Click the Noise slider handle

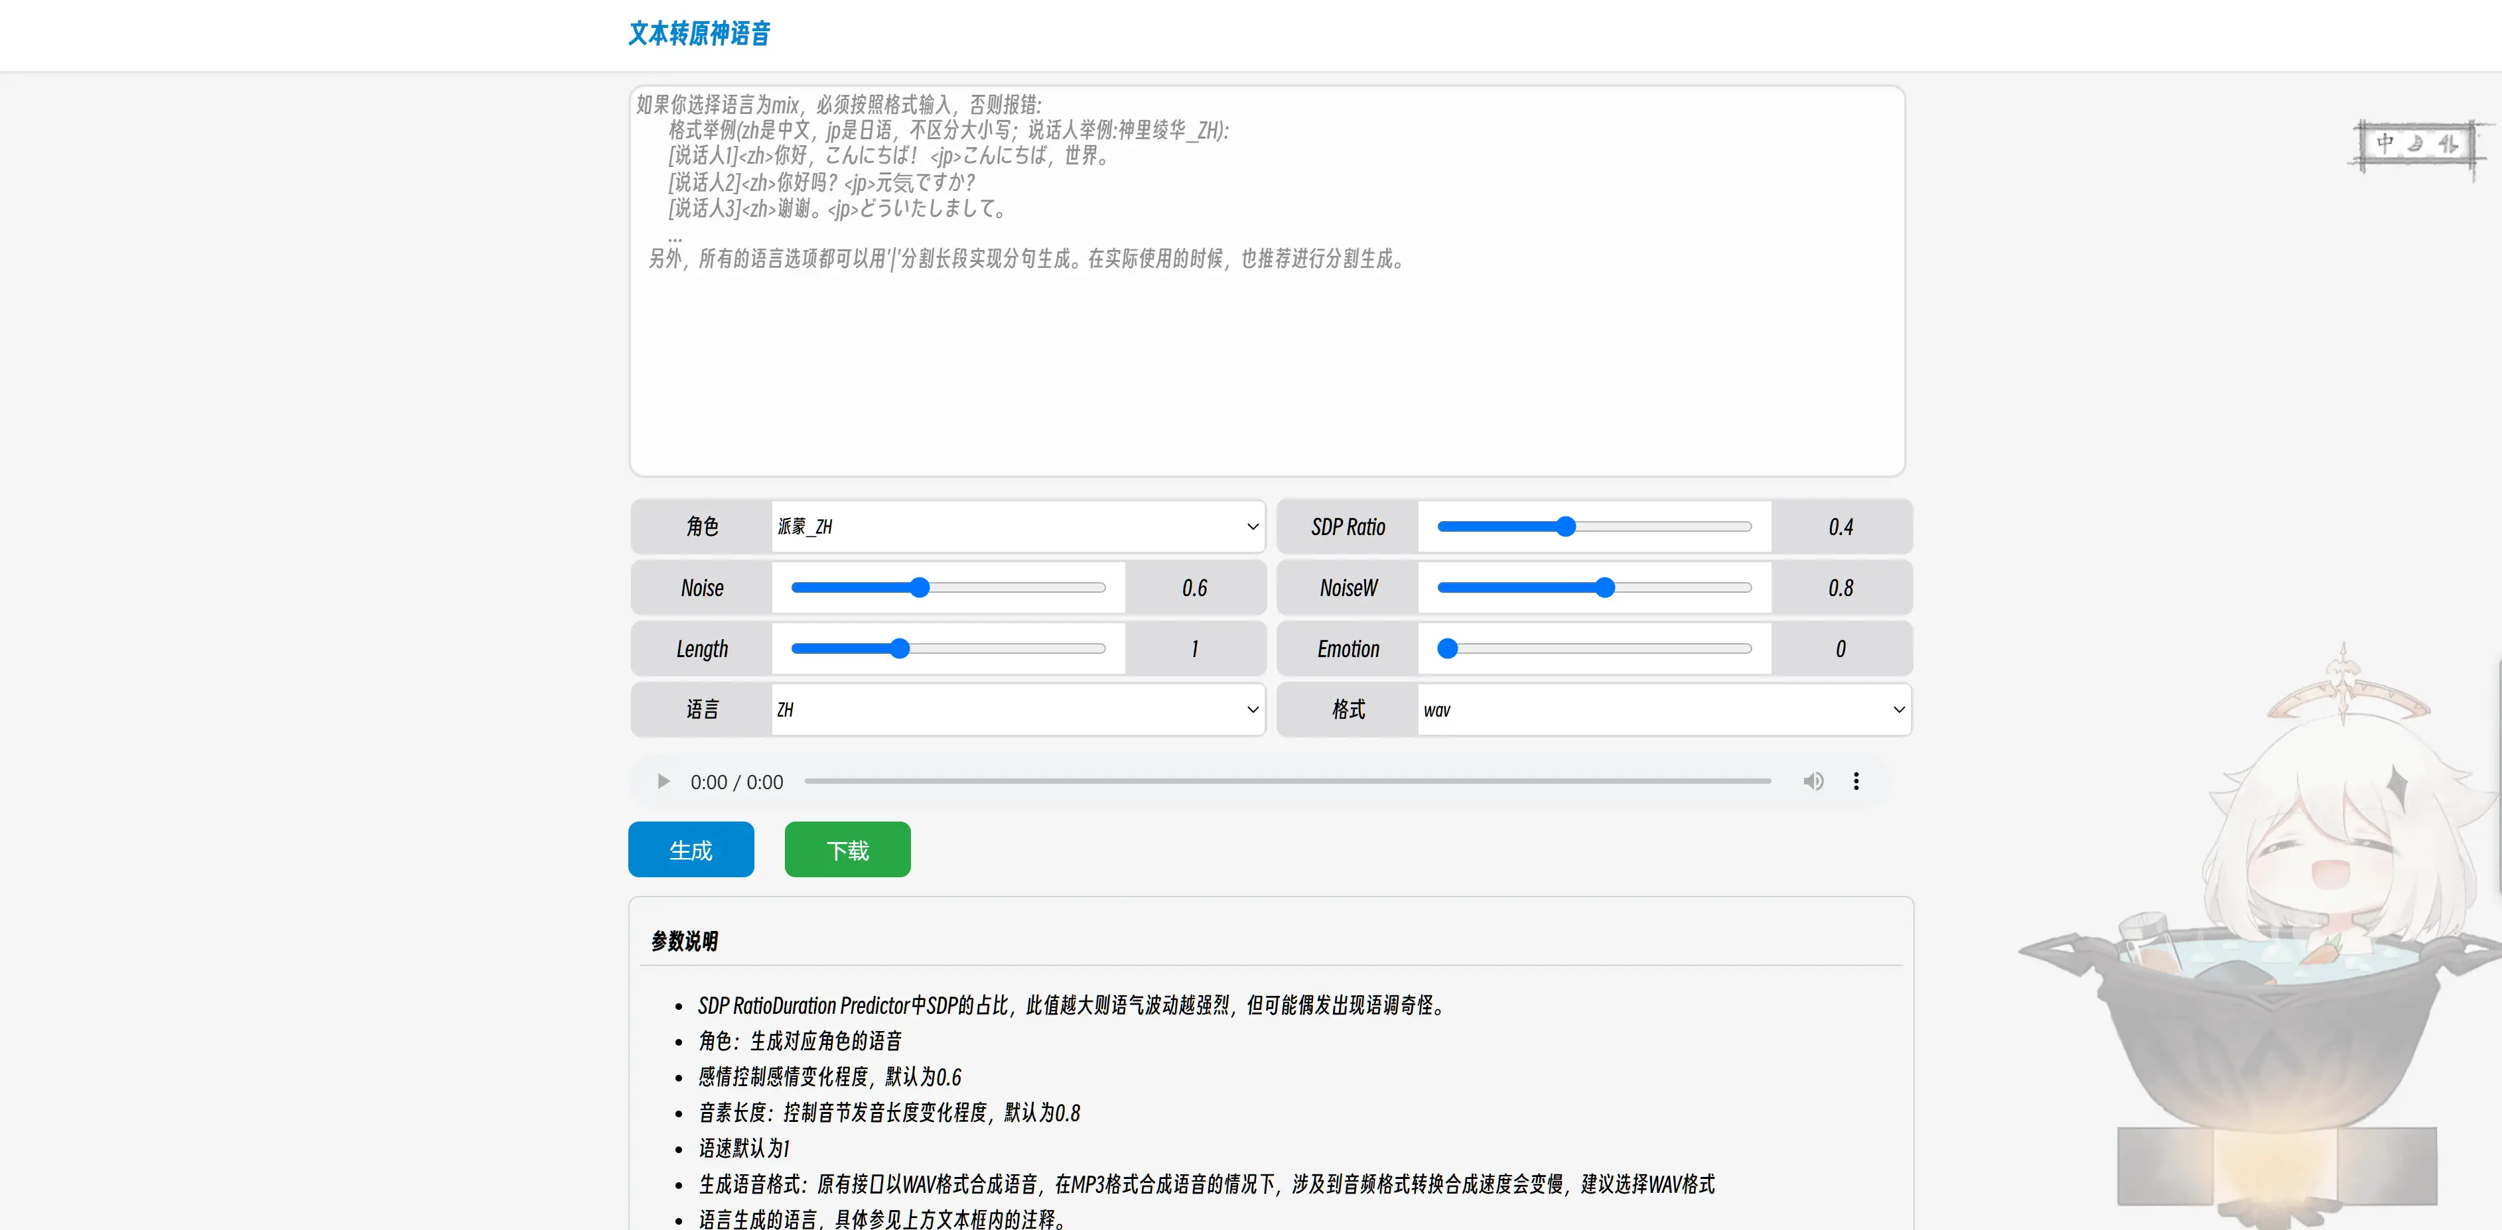coord(919,587)
